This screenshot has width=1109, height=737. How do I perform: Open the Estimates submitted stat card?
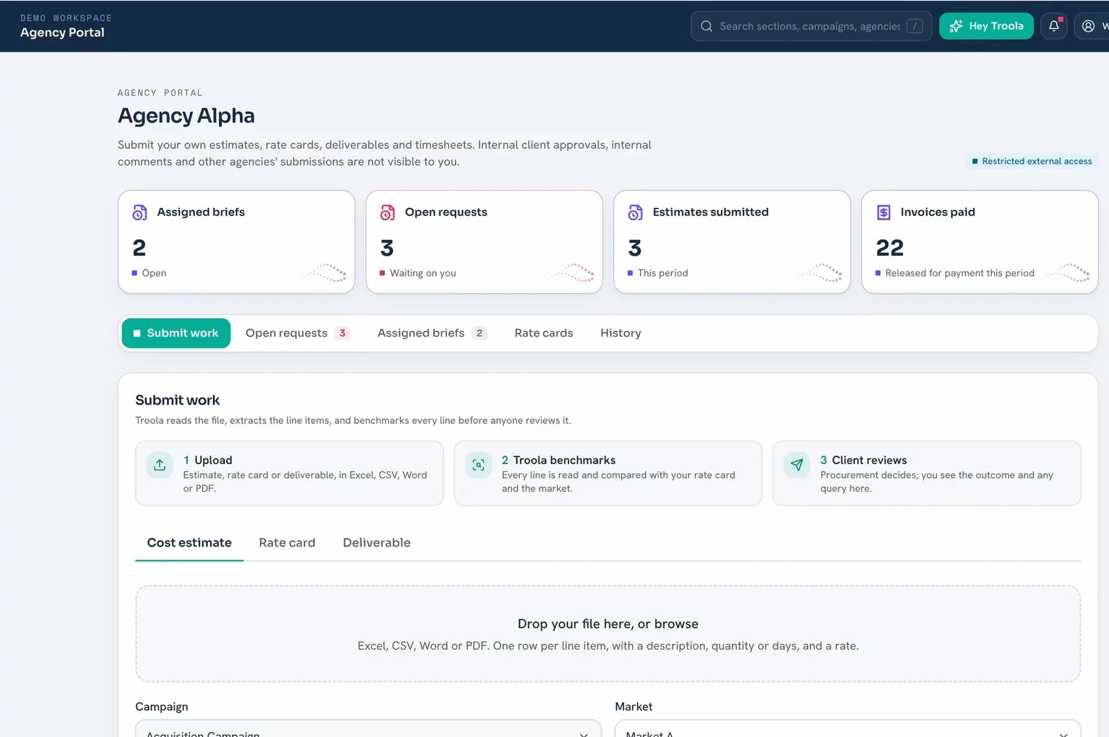click(732, 242)
